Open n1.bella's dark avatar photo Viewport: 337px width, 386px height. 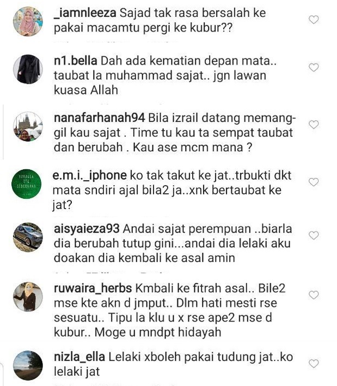pyautogui.click(x=28, y=69)
